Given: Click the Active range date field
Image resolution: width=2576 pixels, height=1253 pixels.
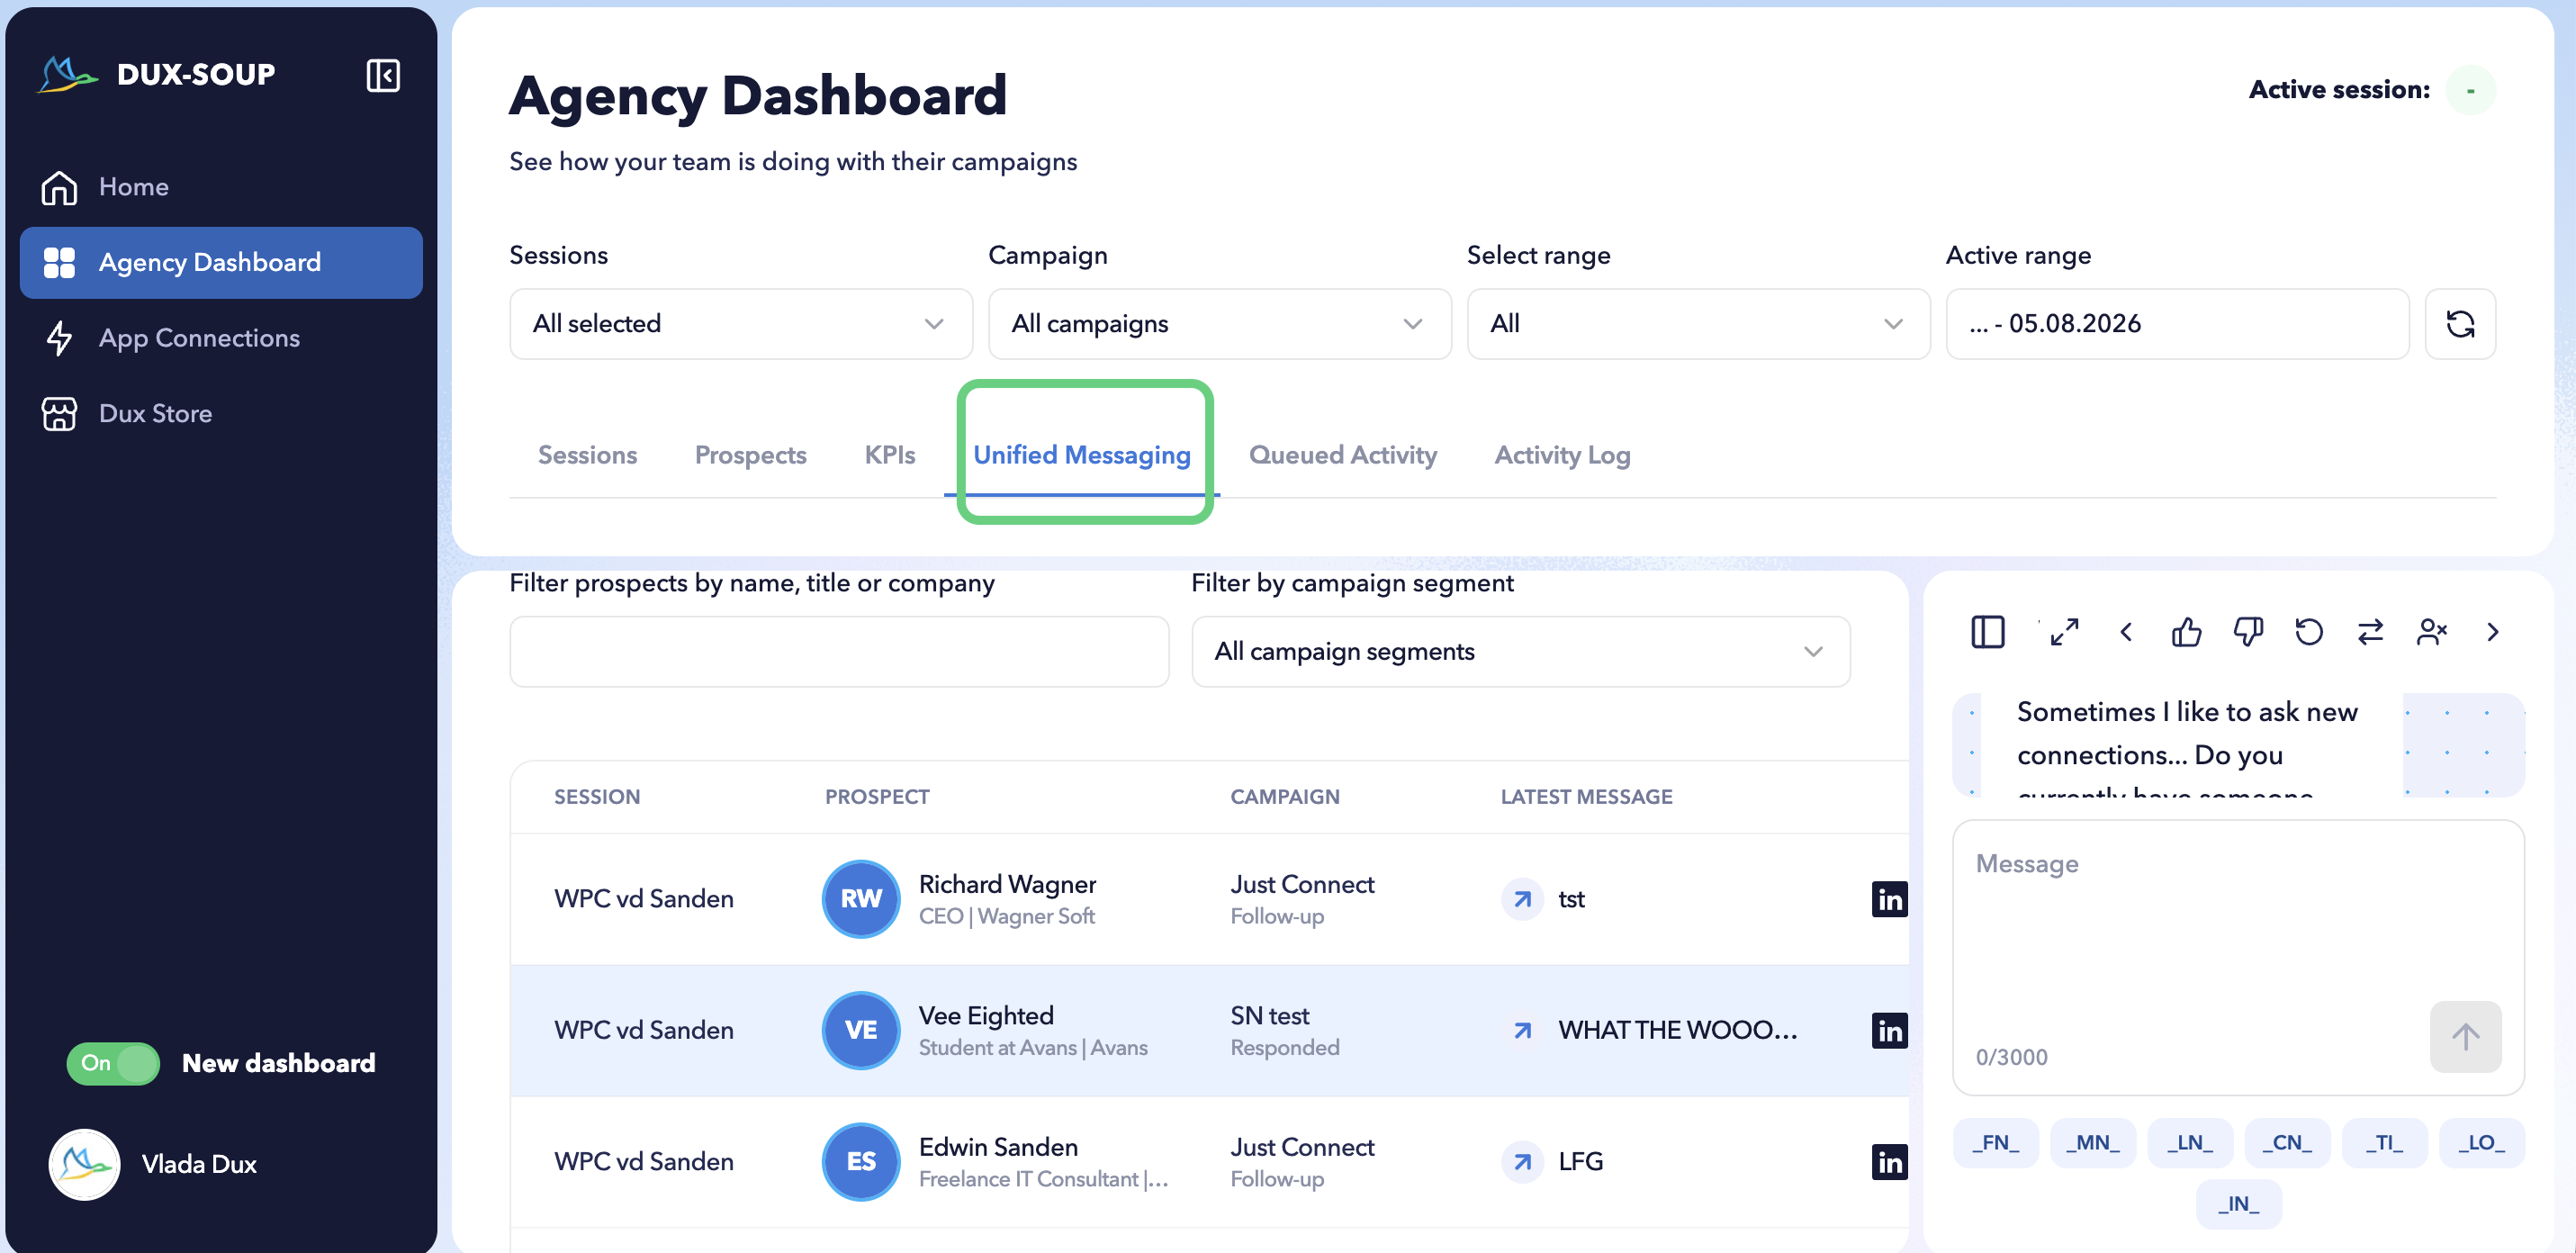Looking at the screenshot, I should (x=2177, y=324).
